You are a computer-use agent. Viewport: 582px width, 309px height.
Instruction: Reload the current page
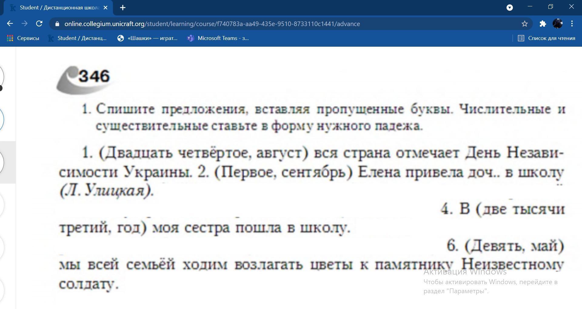39,24
